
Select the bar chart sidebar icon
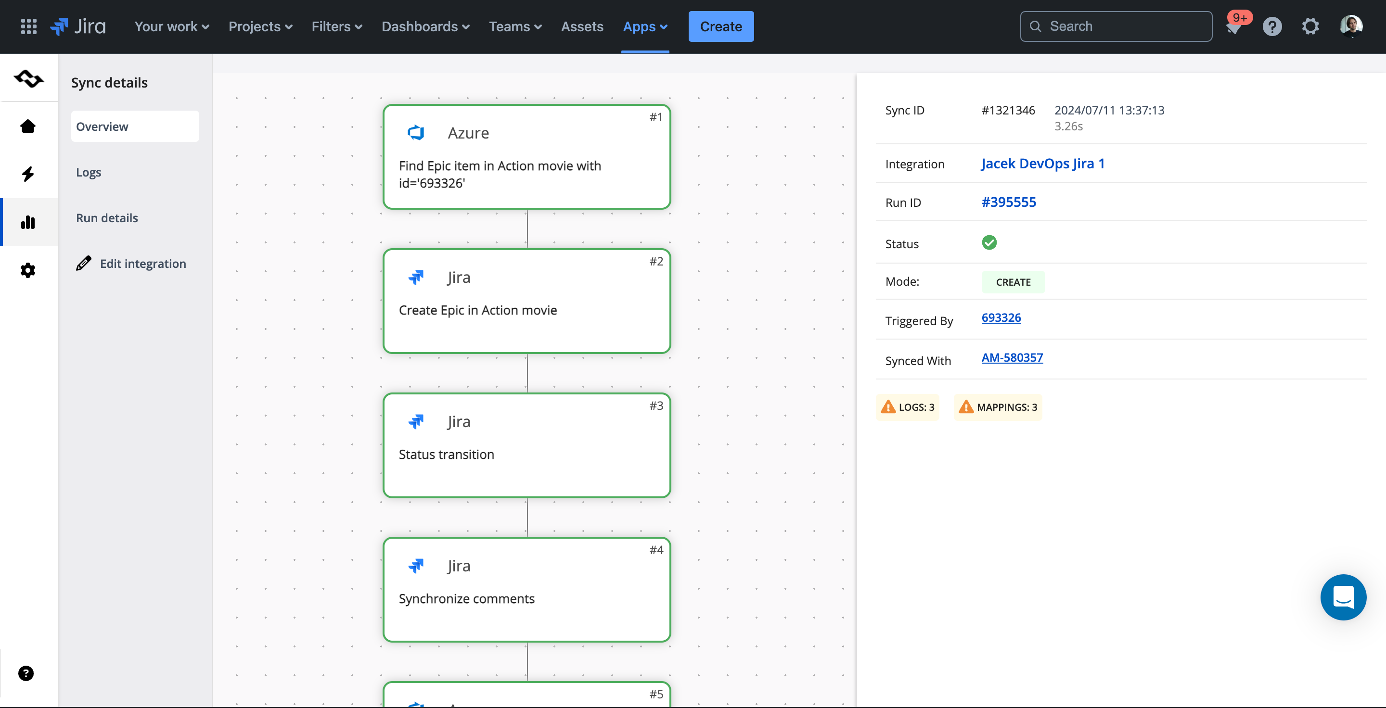coord(28,222)
